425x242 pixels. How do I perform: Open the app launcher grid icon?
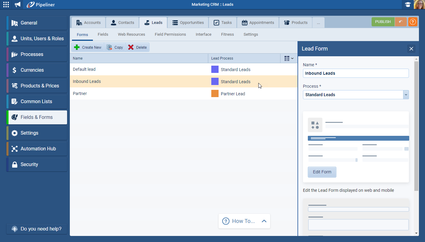[6, 5]
